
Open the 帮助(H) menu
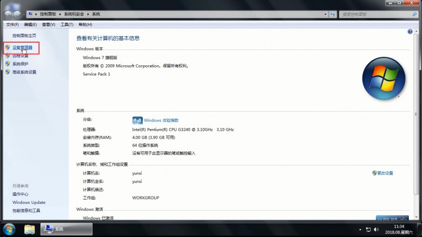(x=85, y=24)
